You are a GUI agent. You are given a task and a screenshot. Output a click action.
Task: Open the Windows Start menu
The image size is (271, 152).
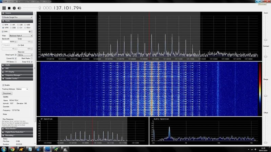(4, 149)
